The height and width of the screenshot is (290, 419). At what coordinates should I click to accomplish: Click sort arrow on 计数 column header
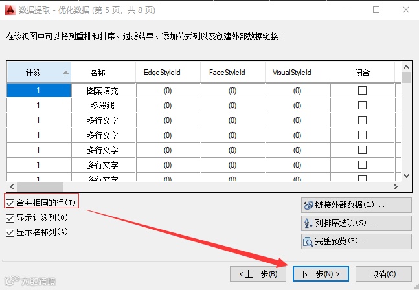(x=65, y=72)
